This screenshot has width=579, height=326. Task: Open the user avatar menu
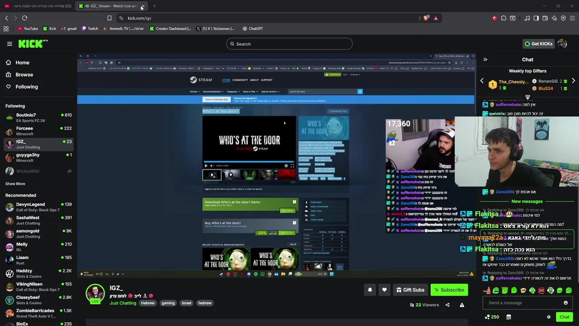(x=562, y=43)
